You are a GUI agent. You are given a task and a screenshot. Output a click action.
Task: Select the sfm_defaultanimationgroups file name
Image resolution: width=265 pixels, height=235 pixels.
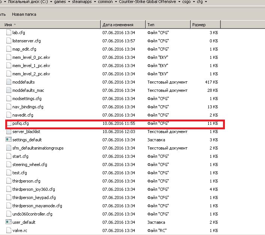(38, 148)
